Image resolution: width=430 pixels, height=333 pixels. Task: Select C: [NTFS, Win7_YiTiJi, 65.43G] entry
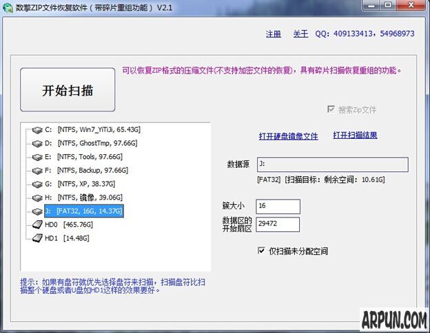[x=93, y=129]
